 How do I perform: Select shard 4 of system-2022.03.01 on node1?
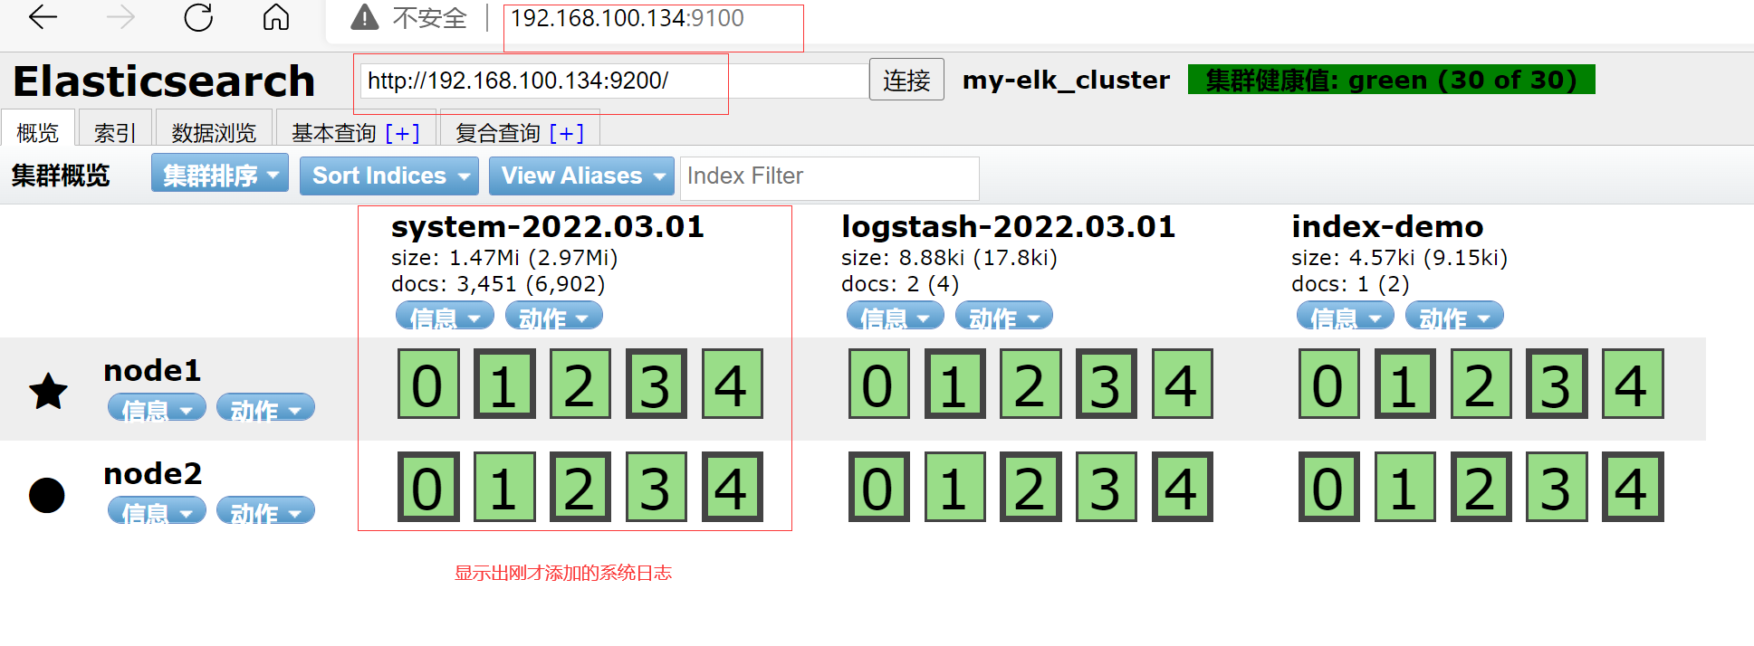click(733, 384)
